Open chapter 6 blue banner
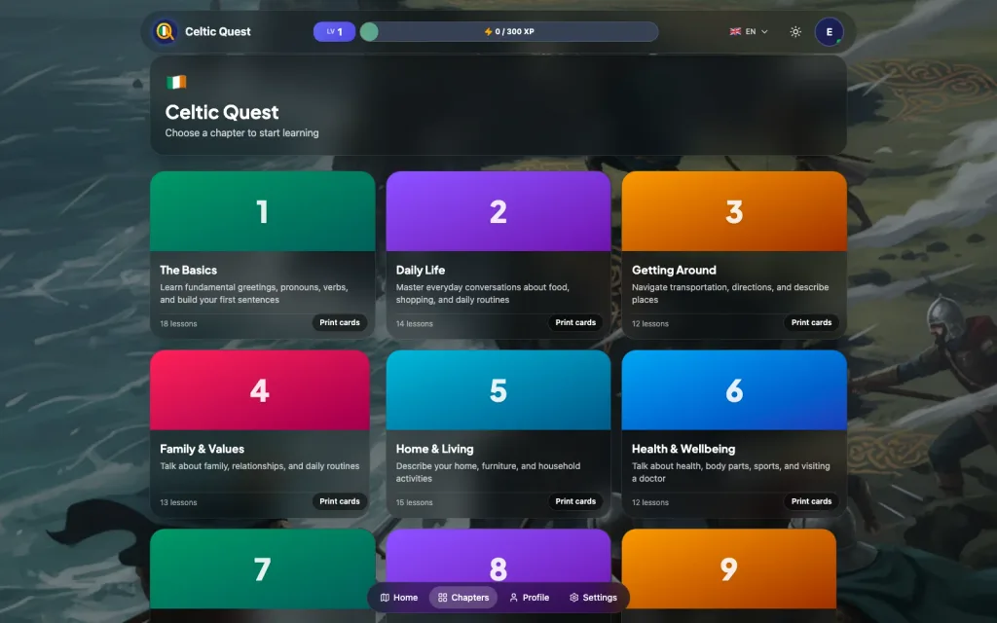This screenshot has width=997, height=623. [x=734, y=389]
